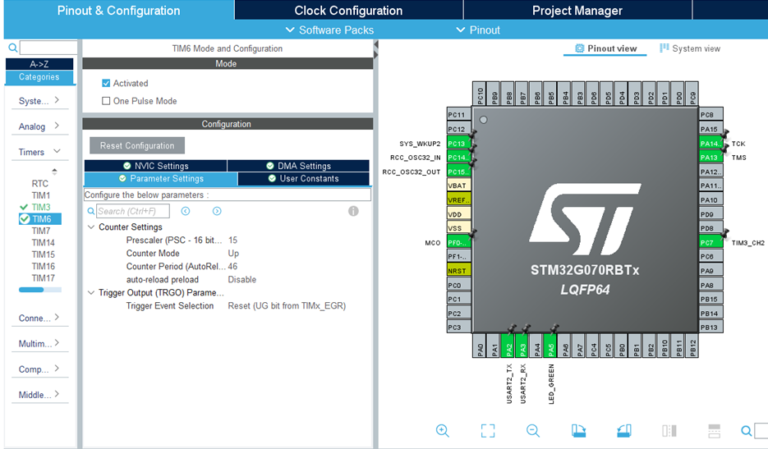768x449 pixels.
Task: Go to next parameter search result
Action: pyautogui.click(x=217, y=211)
